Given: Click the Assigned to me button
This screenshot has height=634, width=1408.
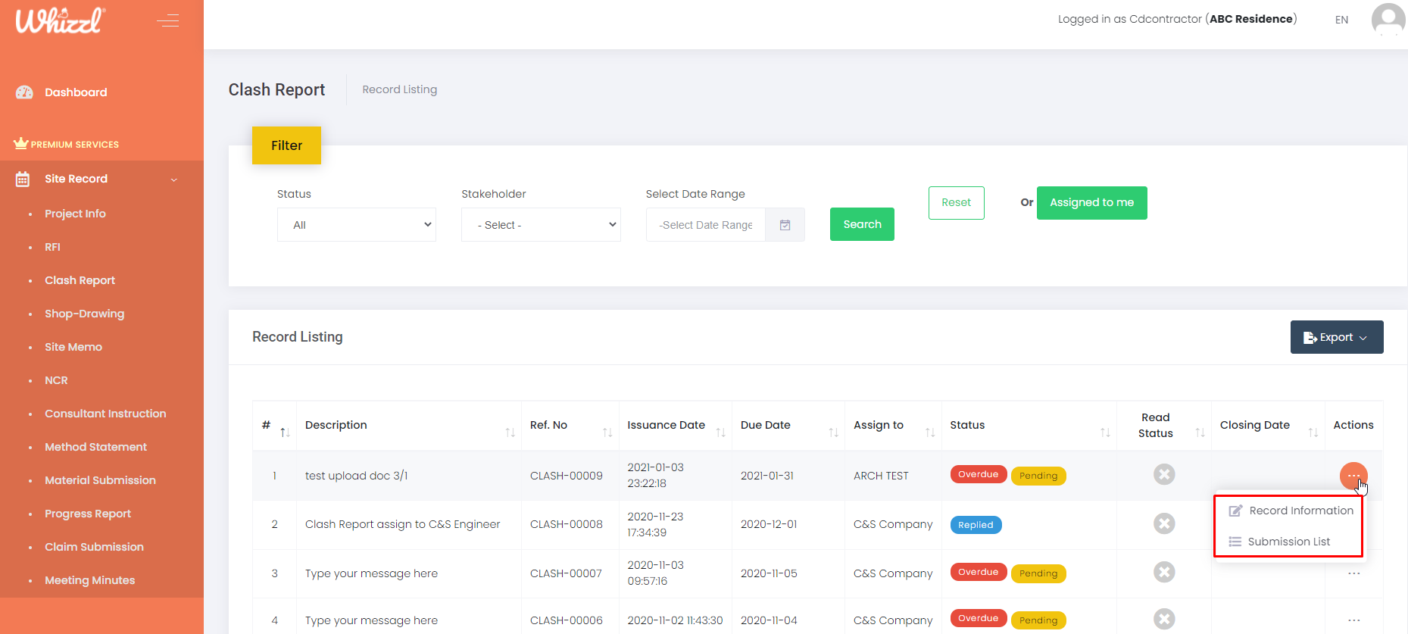Looking at the screenshot, I should (x=1091, y=203).
